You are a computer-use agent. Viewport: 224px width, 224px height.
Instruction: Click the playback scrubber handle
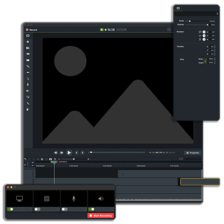pyautogui.click(x=91, y=152)
